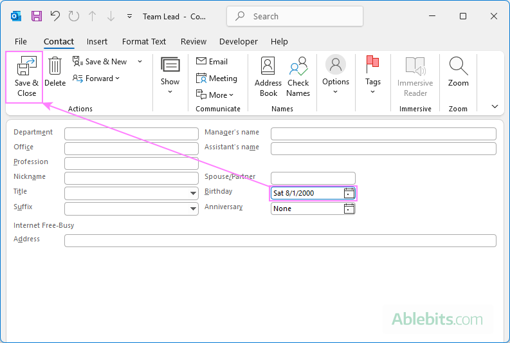Redo the last action

click(x=74, y=16)
